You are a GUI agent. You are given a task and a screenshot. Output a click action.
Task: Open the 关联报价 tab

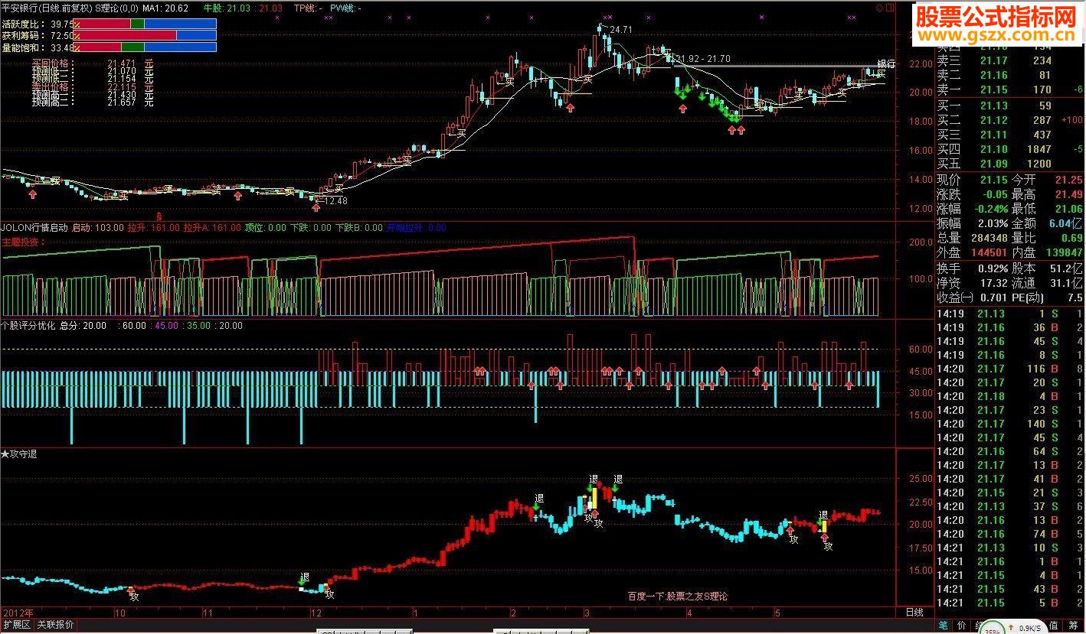55,625
